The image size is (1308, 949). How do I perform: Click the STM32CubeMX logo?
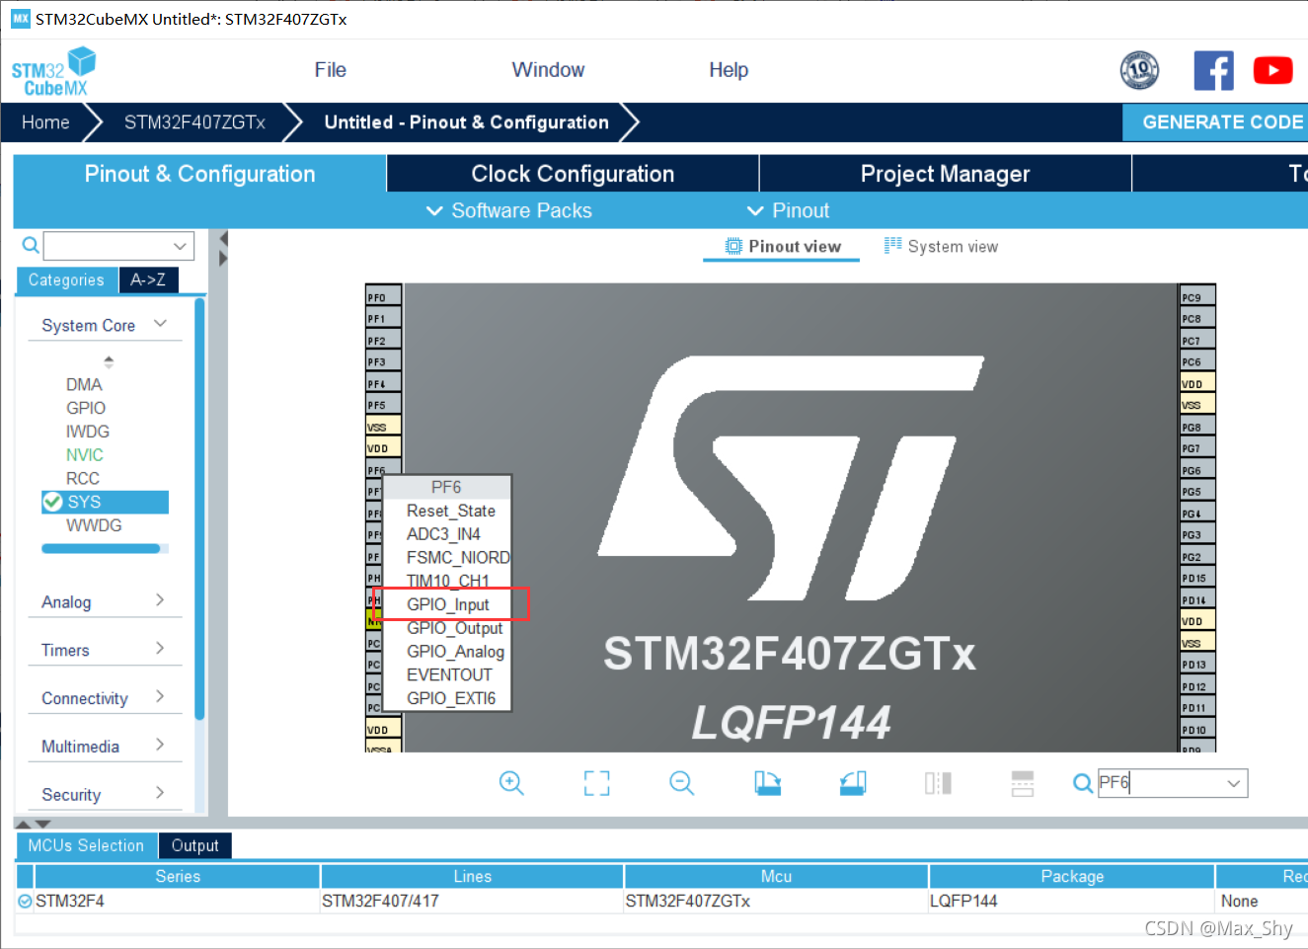point(53,71)
